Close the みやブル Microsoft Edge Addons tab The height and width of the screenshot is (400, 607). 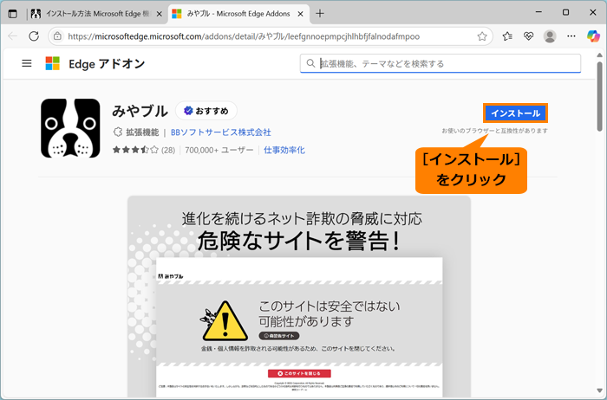tap(300, 14)
